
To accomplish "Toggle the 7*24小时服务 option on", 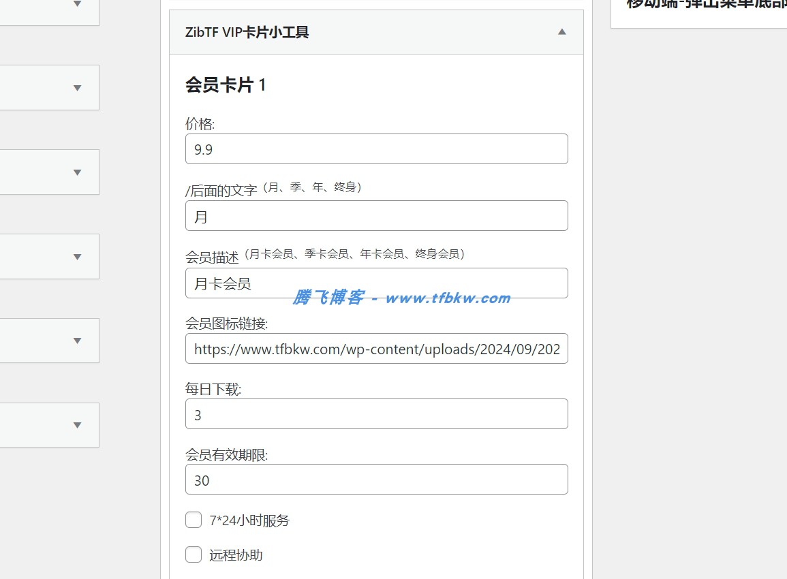I will (194, 520).
